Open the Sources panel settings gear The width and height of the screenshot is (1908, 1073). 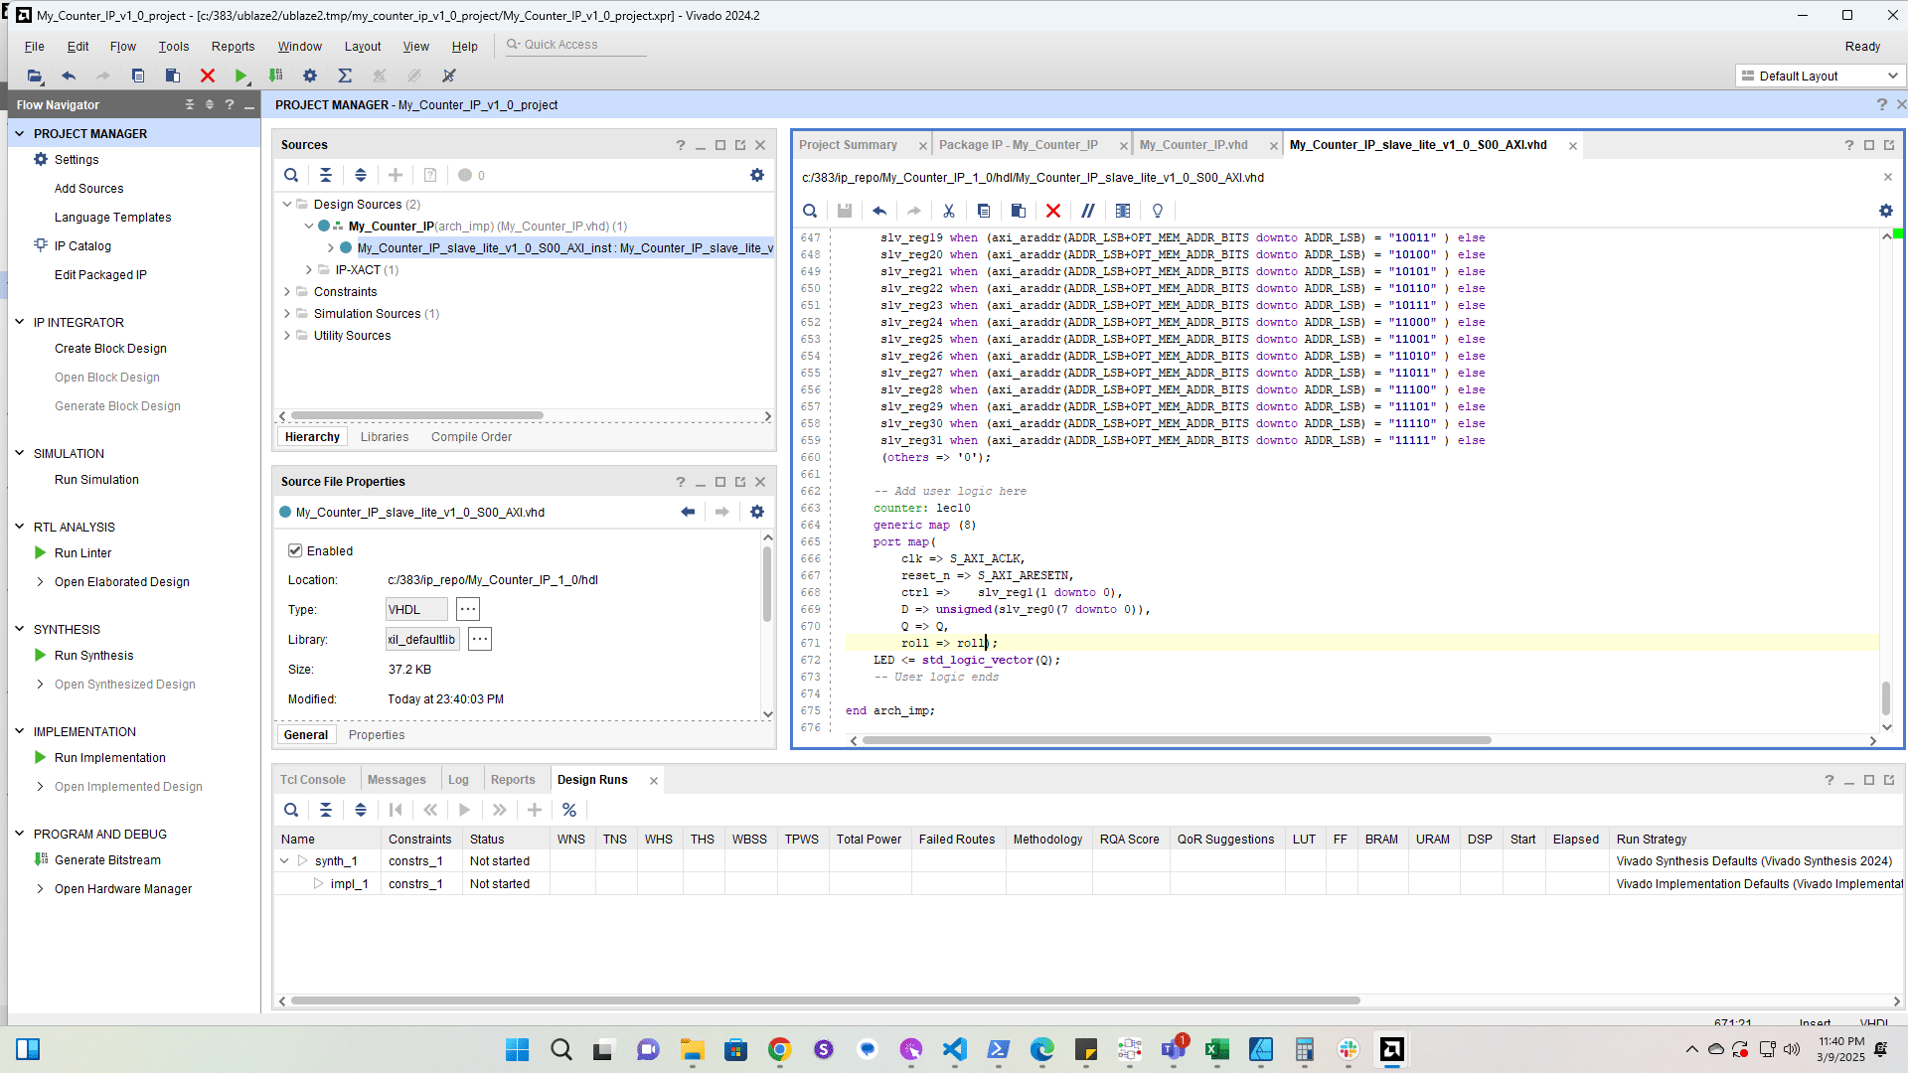pyautogui.click(x=757, y=175)
